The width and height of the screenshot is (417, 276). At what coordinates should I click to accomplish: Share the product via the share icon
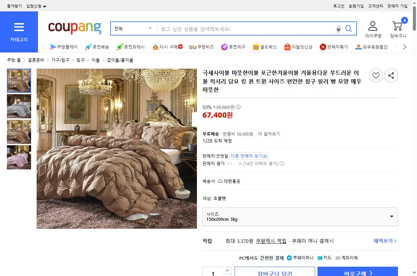click(x=391, y=76)
